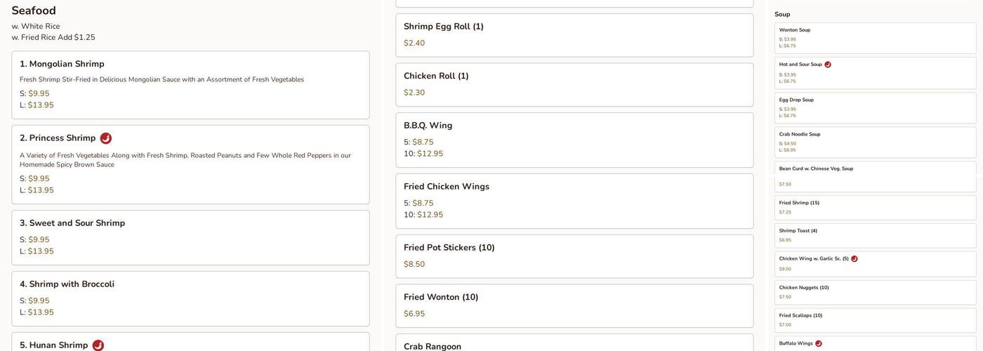
Task: Open the Chicken Roll (1) item
Action: (x=574, y=84)
